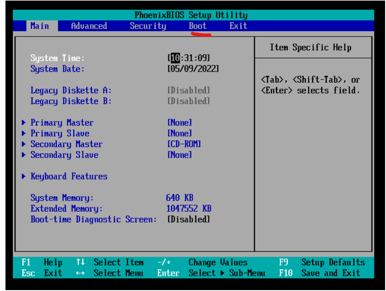Screen dimensions: 386x291
Task: Open the Advanced menu tab
Action: pos(89,26)
